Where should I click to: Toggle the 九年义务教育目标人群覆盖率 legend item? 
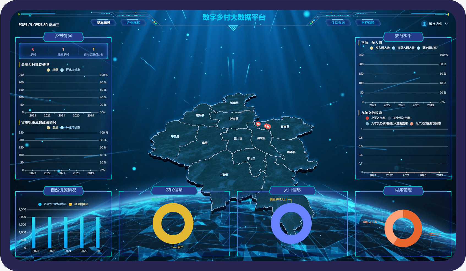click(386, 124)
